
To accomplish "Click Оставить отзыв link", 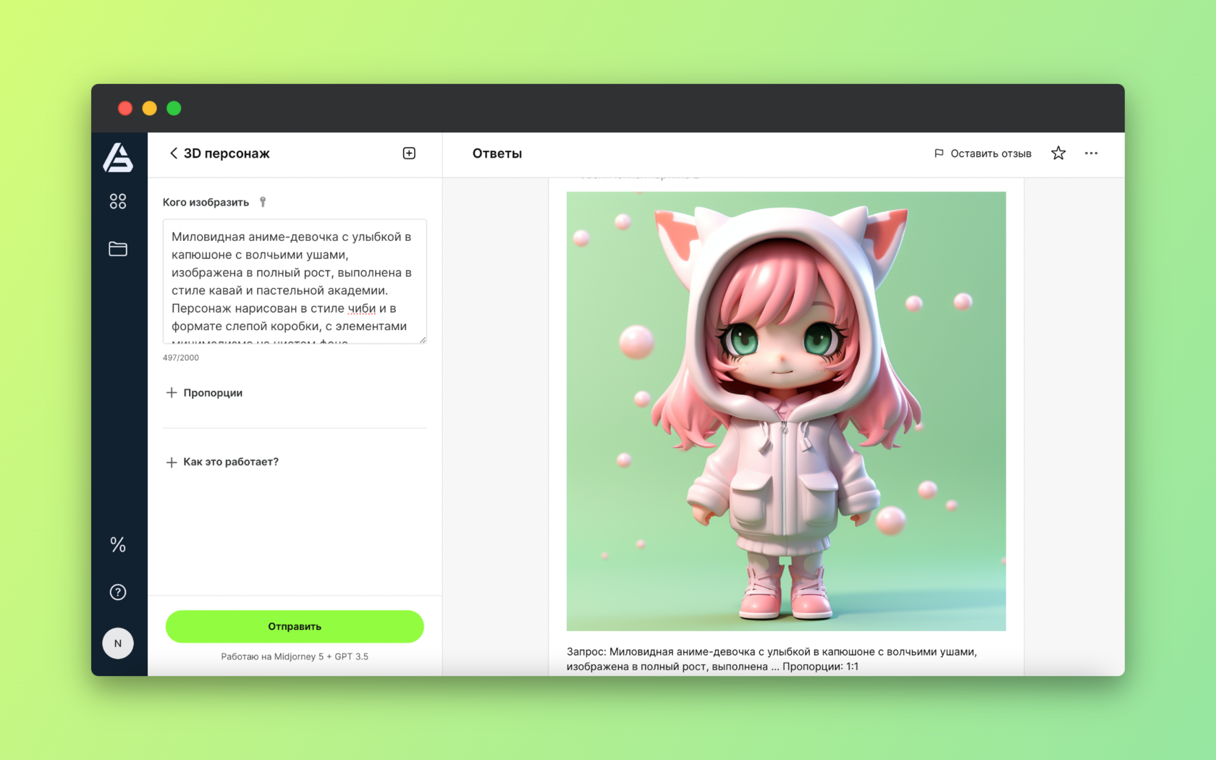I will coord(991,153).
